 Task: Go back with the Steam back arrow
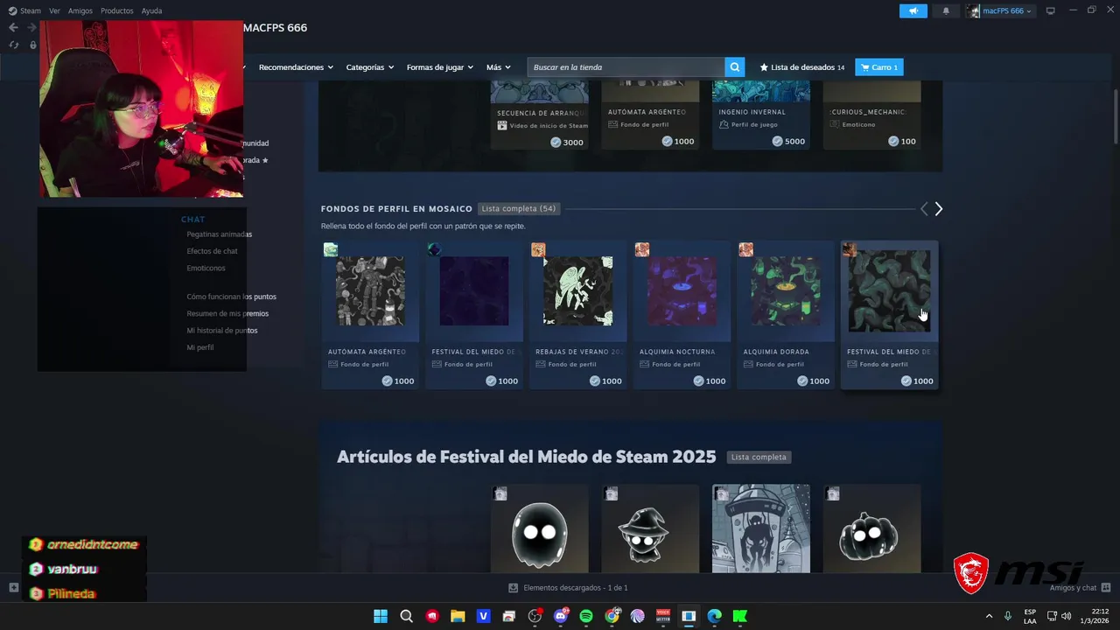click(x=13, y=28)
